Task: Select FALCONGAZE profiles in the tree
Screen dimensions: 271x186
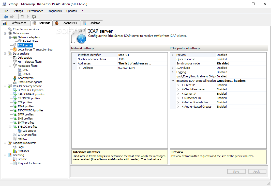Action: (x=31, y=94)
